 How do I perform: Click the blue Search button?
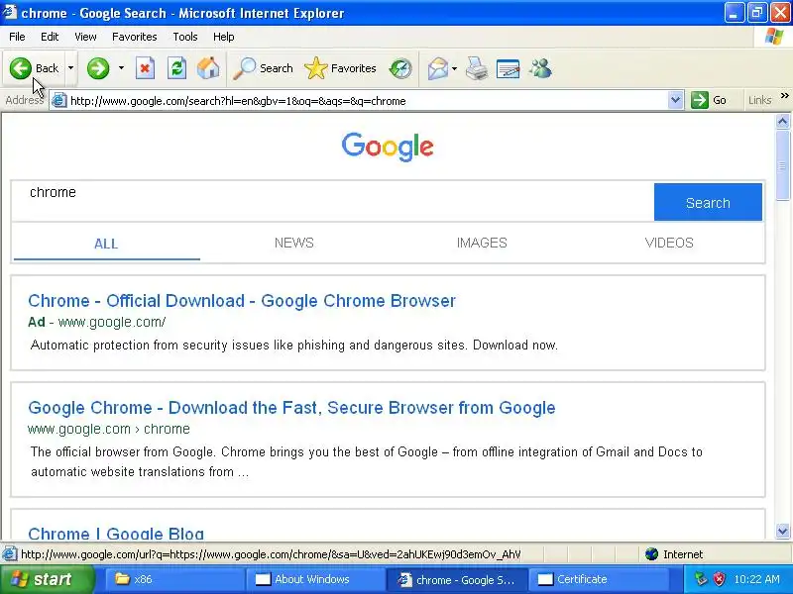pos(708,202)
